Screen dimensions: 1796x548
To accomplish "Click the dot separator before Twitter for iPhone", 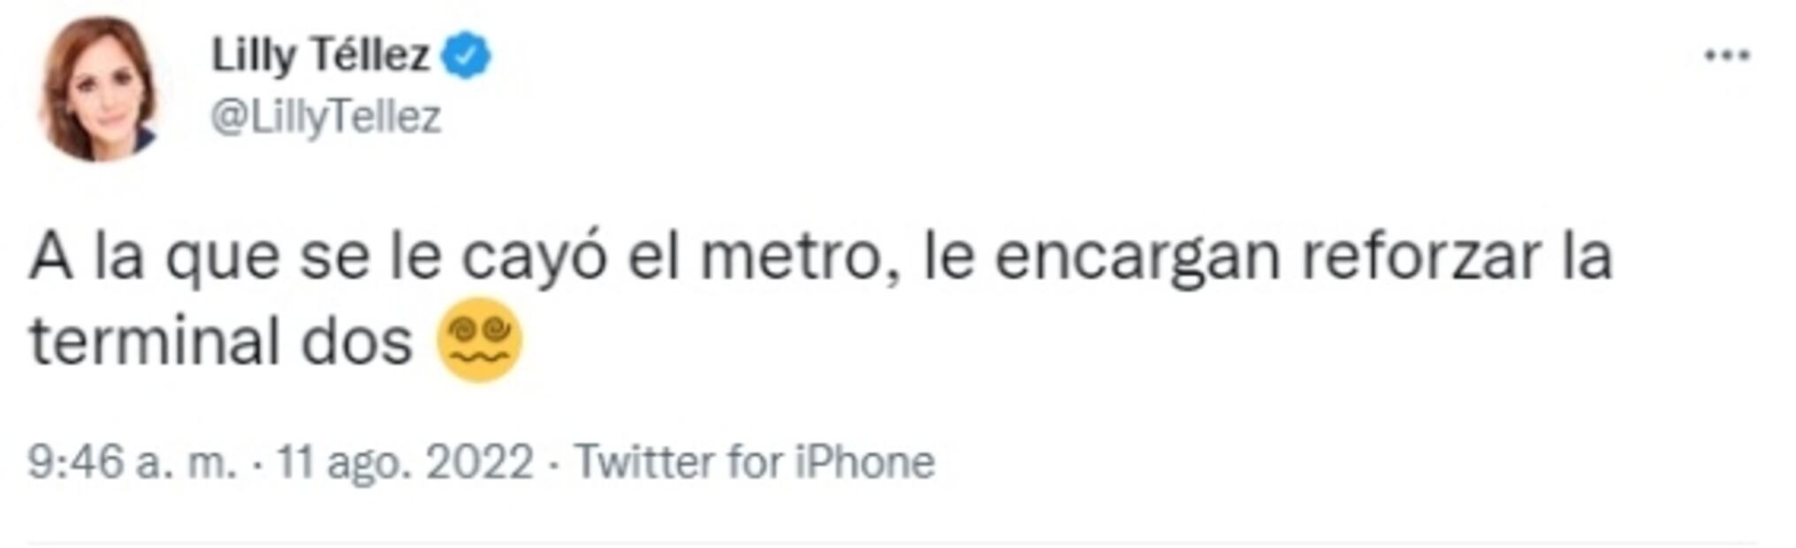I will tap(554, 463).
